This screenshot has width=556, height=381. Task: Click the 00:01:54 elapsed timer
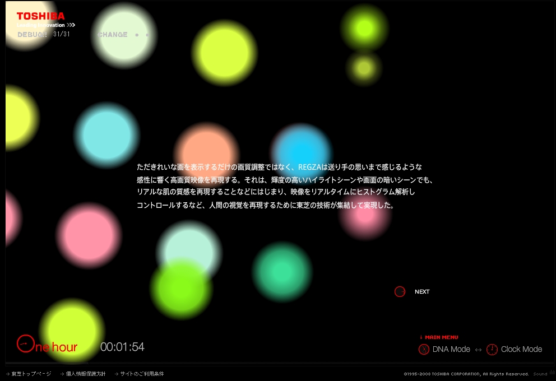[122, 347]
